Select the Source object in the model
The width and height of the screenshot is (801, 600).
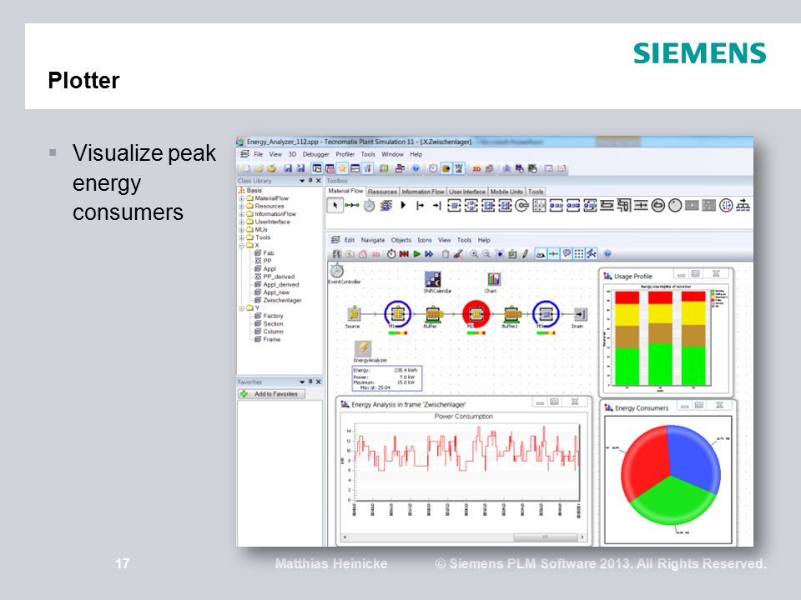coord(354,314)
